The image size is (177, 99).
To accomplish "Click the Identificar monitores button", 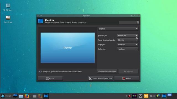I will point(107,71).
